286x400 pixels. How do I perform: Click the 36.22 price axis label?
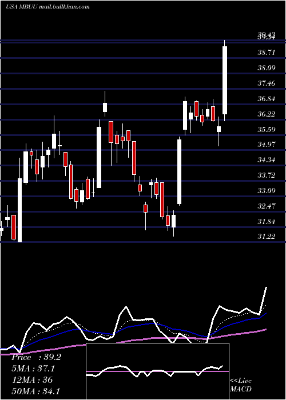tap(267, 114)
